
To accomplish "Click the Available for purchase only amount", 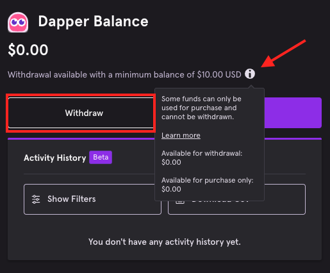I will [171, 189].
